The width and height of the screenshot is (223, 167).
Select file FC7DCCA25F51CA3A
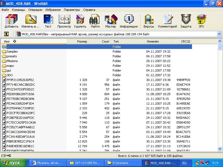click(97, 122)
